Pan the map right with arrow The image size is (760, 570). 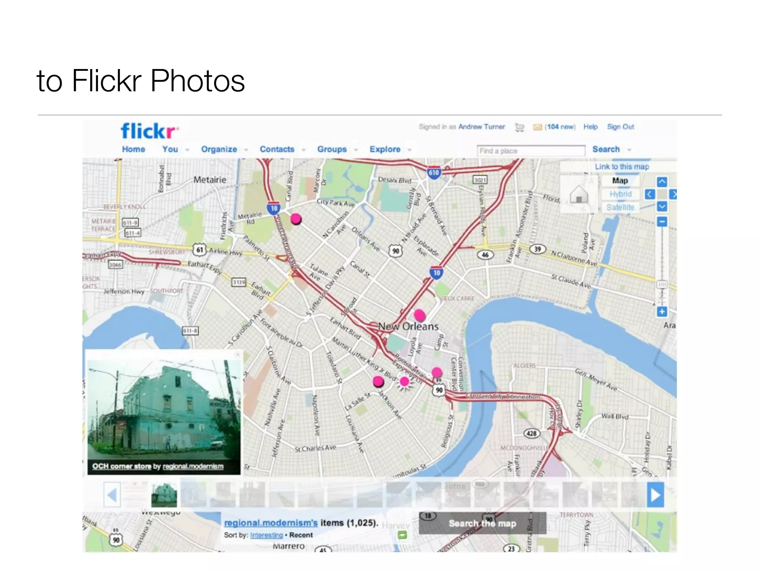tap(673, 194)
